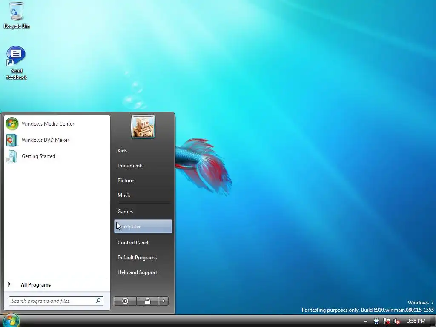Click the muted volume tray icon
Viewport: 436px width, 327px height.
397,321
